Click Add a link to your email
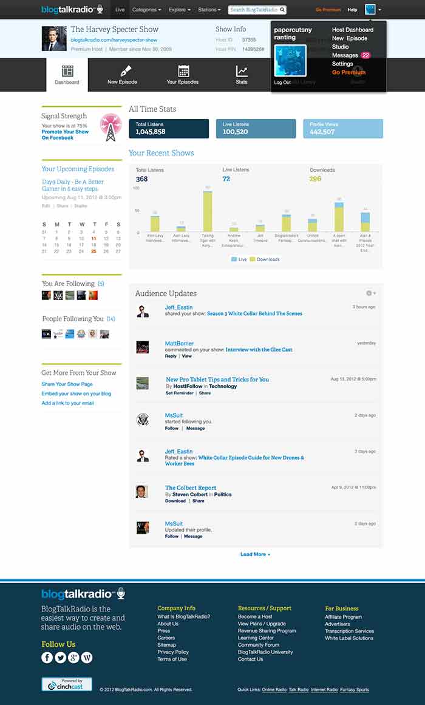Image resolution: width=425 pixels, height=705 pixels. tap(68, 403)
